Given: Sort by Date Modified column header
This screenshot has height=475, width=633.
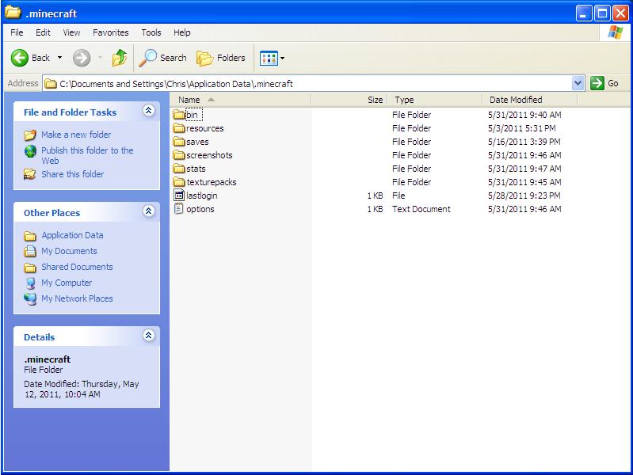Looking at the screenshot, I should click(x=530, y=100).
